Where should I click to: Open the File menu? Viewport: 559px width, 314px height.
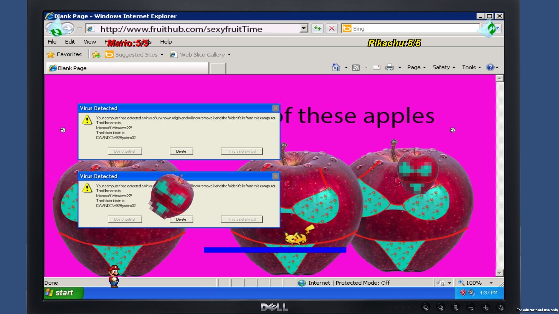(x=52, y=42)
